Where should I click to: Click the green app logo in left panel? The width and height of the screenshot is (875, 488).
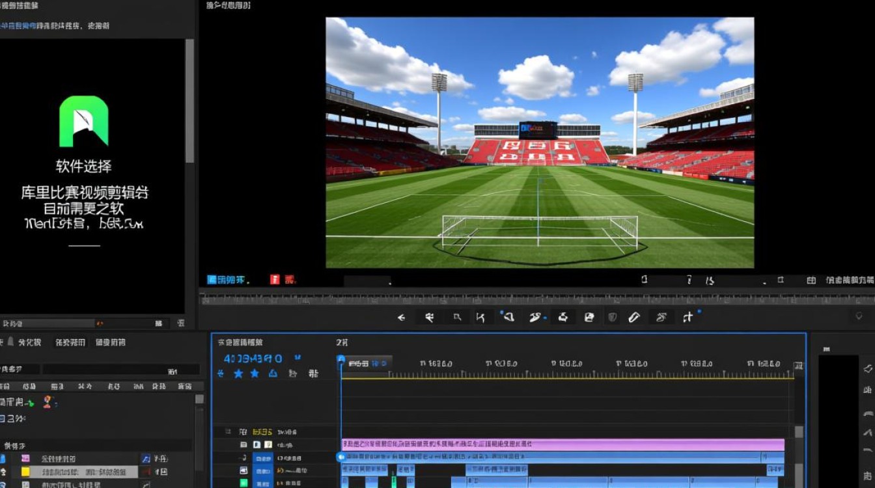(83, 122)
